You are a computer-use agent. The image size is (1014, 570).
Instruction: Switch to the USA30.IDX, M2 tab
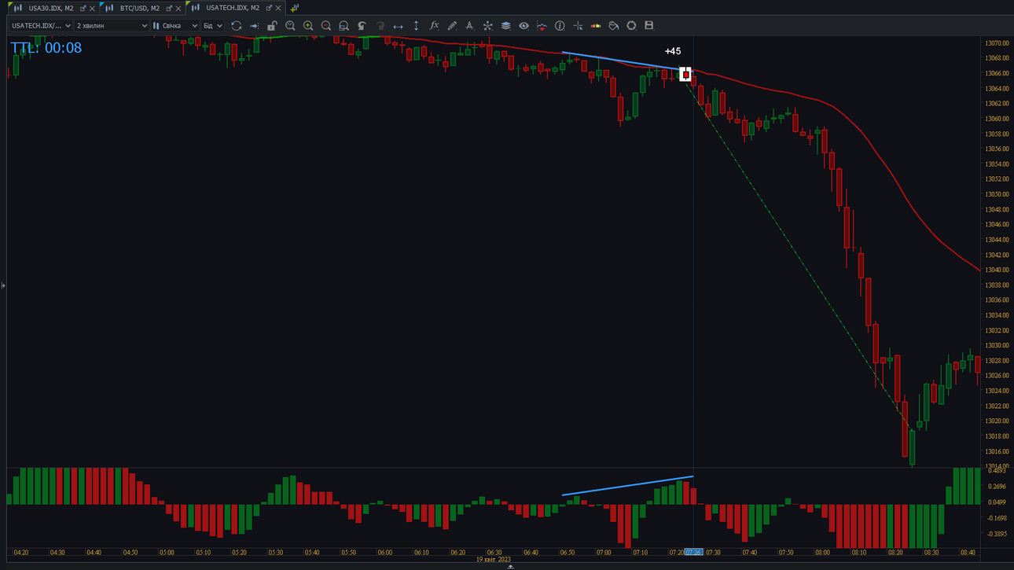tap(50, 8)
